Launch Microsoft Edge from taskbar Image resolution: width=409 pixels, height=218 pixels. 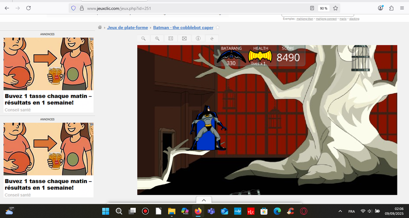click(277, 211)
